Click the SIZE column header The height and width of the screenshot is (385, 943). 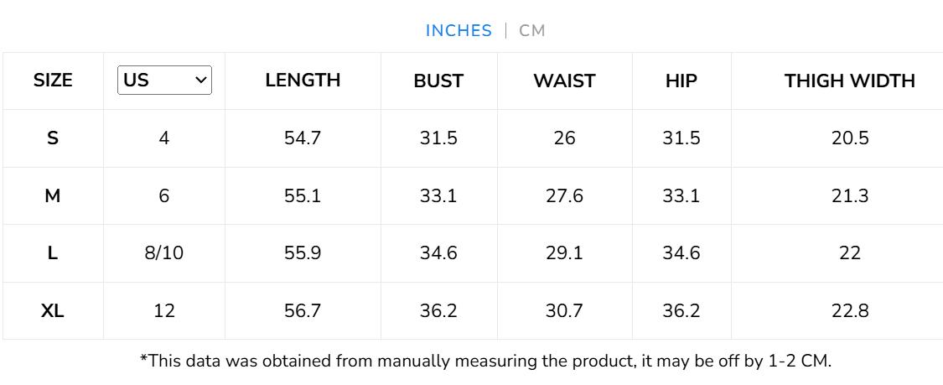[53, 81]
